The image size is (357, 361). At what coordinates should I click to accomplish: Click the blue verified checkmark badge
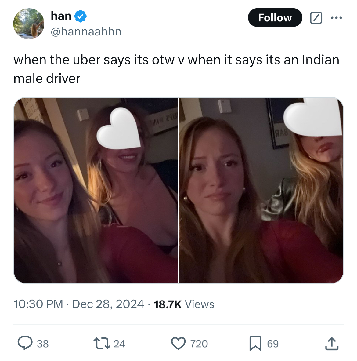(x=81, y=16)
